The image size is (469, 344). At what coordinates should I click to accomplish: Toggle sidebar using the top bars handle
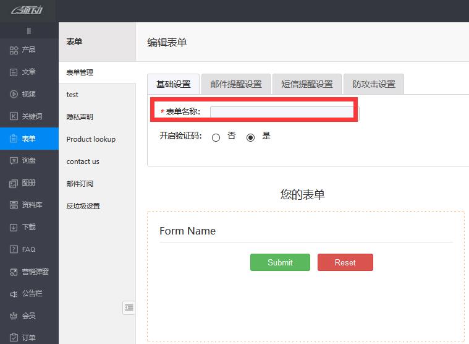pos(29,31)
